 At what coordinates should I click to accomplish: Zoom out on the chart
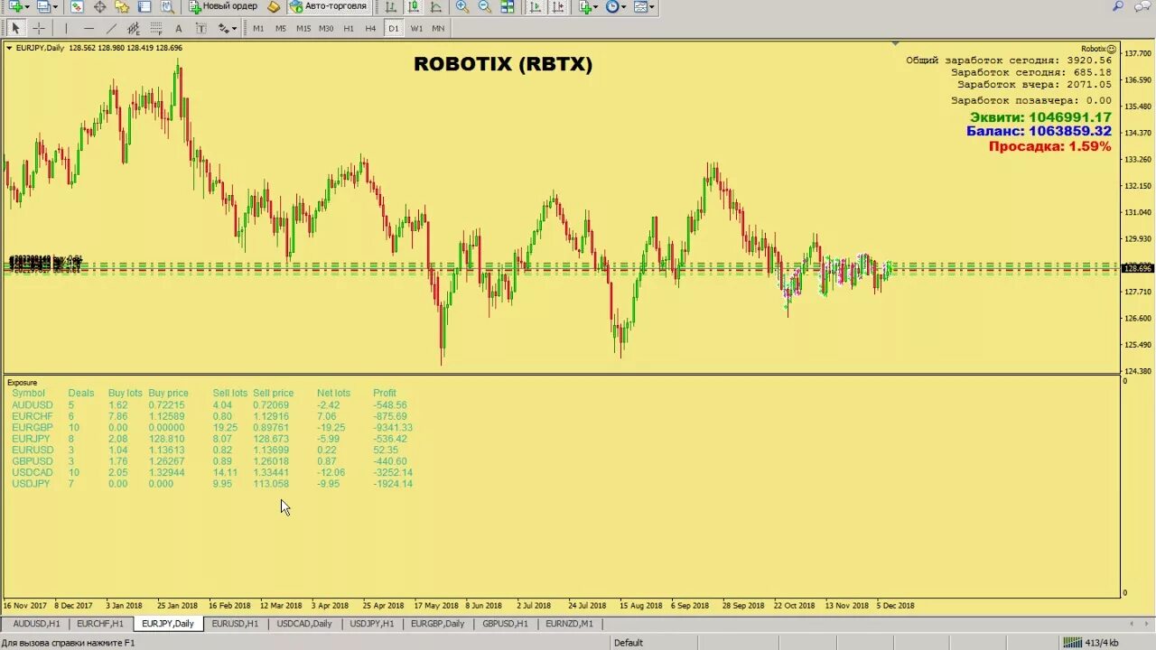tap(484, 6)
